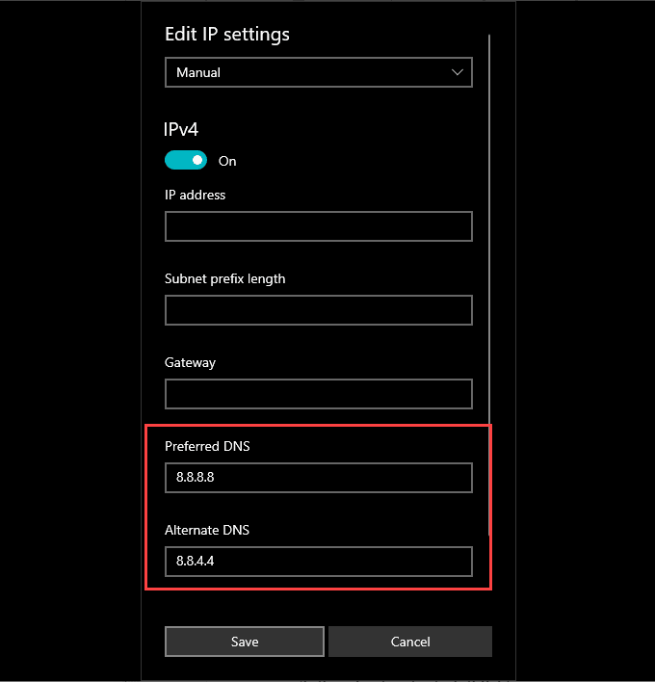655x682 pixels.
Task: Save the IP settings
Action: pyautogui.click(x=245, y=642)
